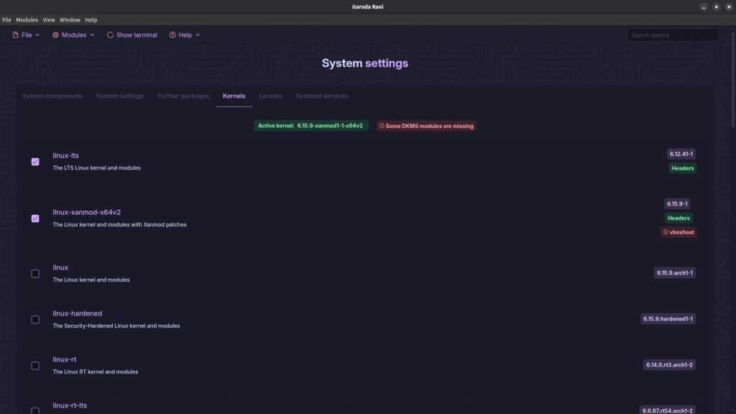Viewport: 736px width, 414px height.
Task: Uncheck the linux-lts kernel checkbox
Action: [x=35, y=162]
